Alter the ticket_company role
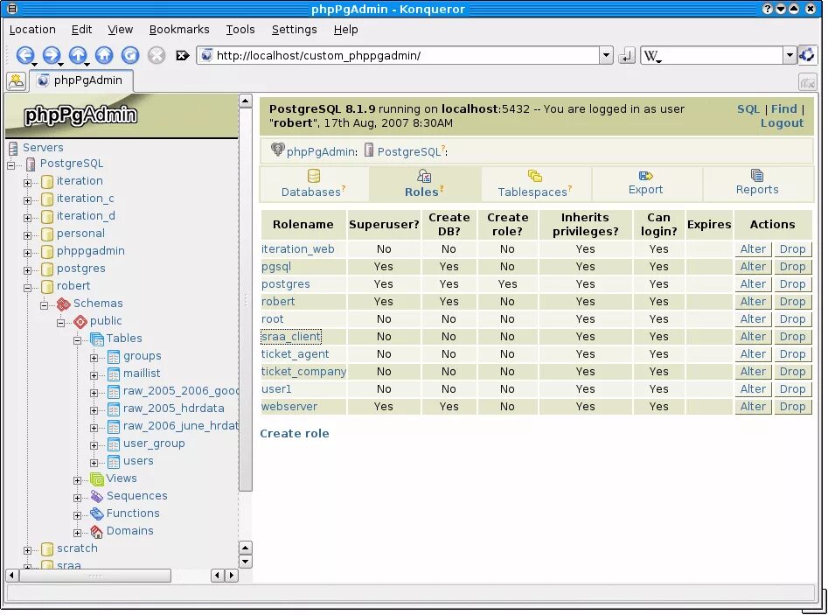828x615 pixels. tap(753, 372)
